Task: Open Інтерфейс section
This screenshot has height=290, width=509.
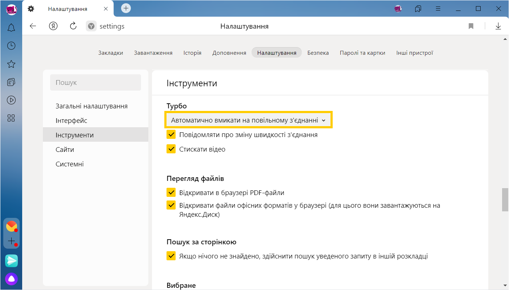Action: [x=96, y=121]
